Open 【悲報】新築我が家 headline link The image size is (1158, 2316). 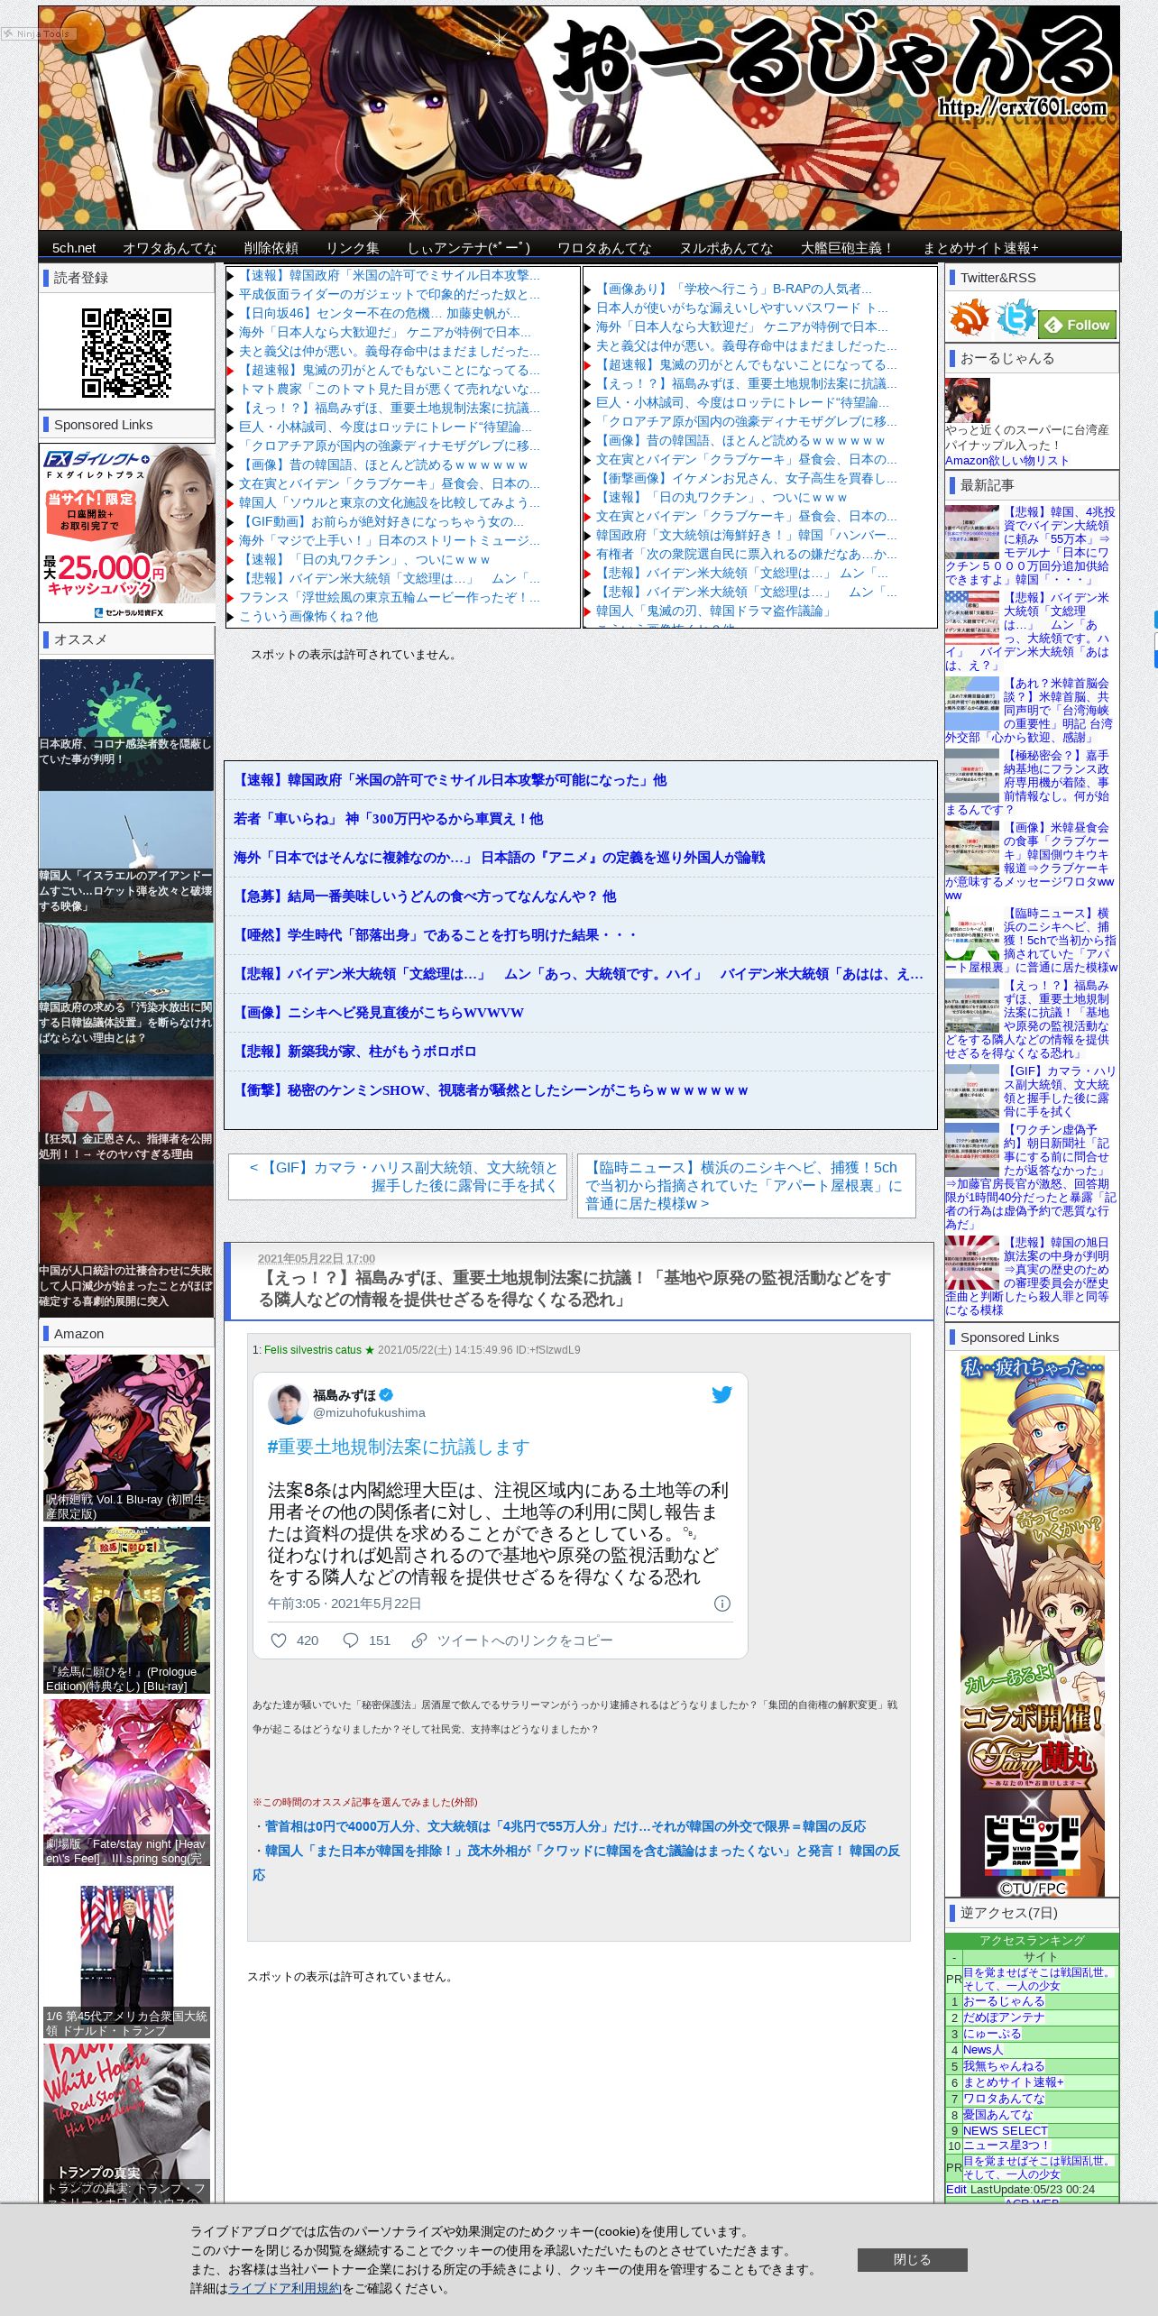[354, 1052]
